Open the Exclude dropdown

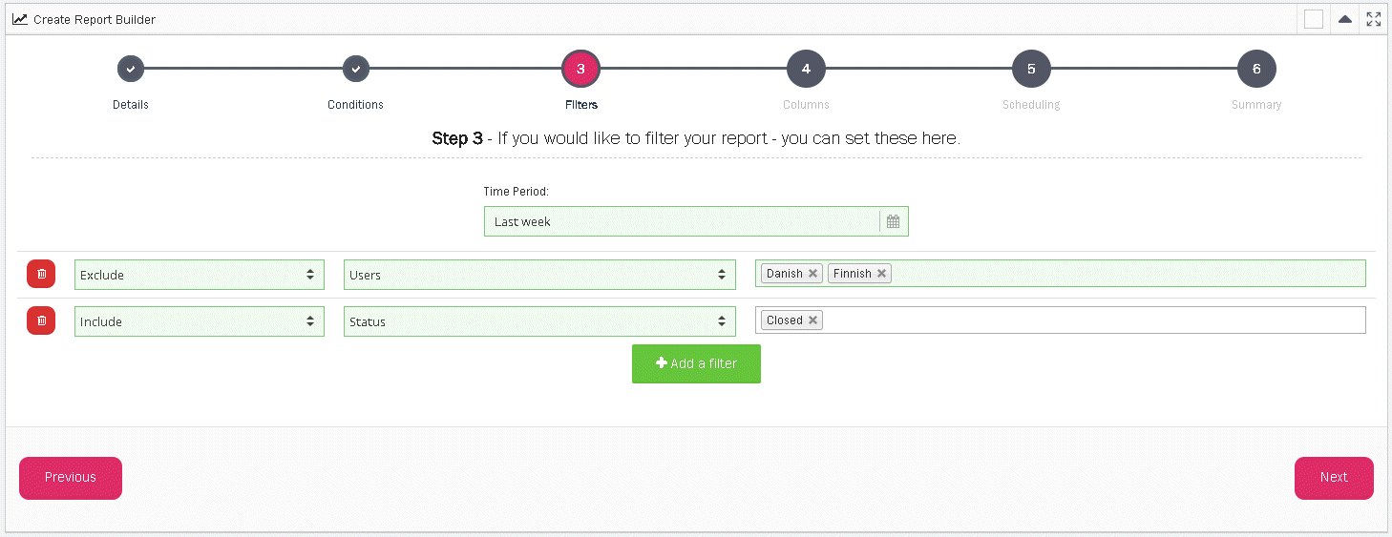pyautogui.click(x=199, y=275)
